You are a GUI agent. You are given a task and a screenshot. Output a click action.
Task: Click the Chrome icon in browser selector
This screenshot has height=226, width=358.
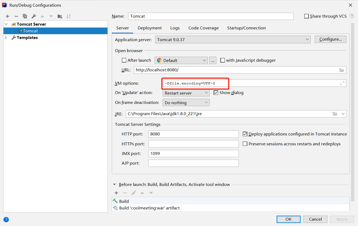tap(159, 60)
